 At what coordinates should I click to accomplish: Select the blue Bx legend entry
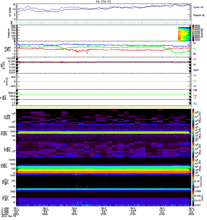[x=195, y=54]
